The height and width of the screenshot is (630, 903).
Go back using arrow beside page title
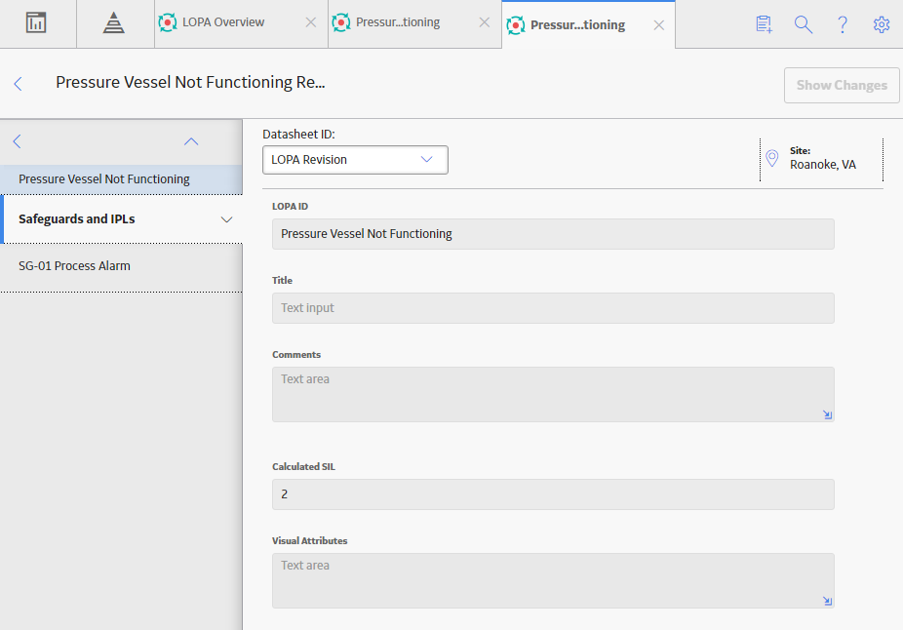pyautogui.click(x=18, y=84)
